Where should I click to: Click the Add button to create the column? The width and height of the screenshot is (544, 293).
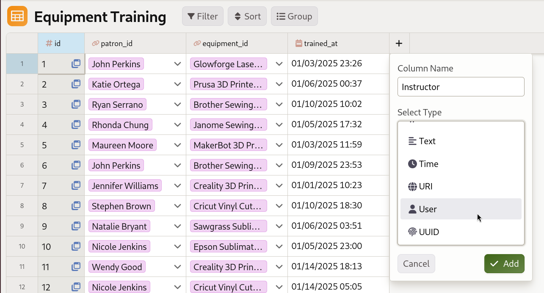504,263
